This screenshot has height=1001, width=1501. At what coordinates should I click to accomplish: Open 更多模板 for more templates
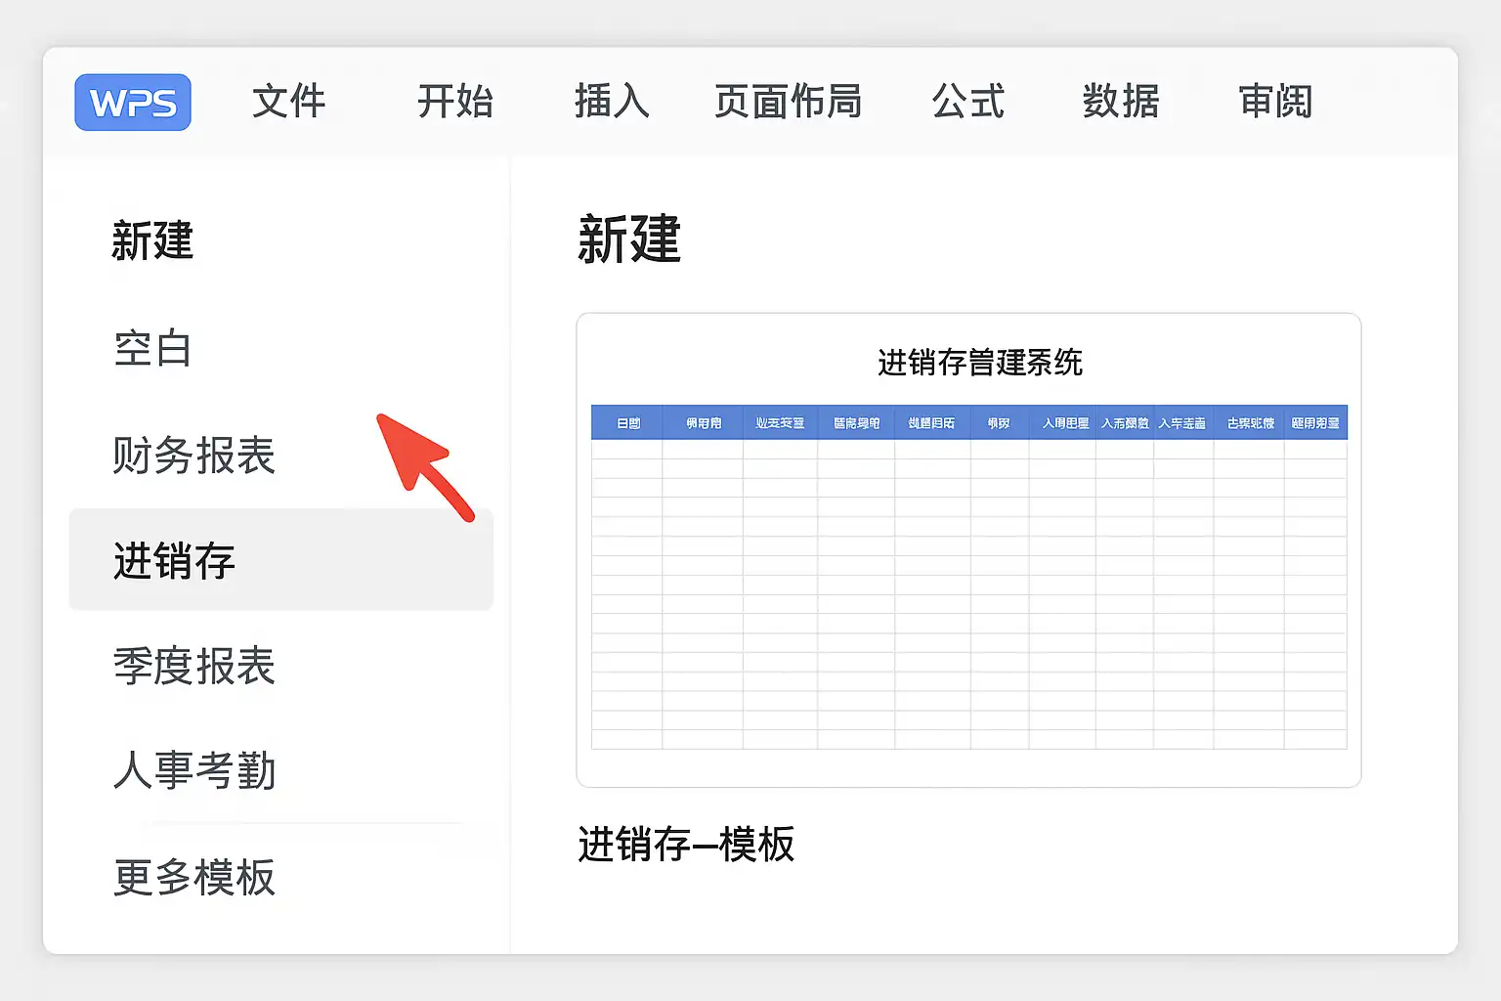pos(193,877)
